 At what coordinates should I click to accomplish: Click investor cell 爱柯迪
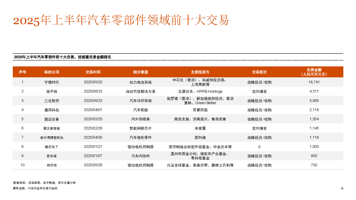coord(200,138)
